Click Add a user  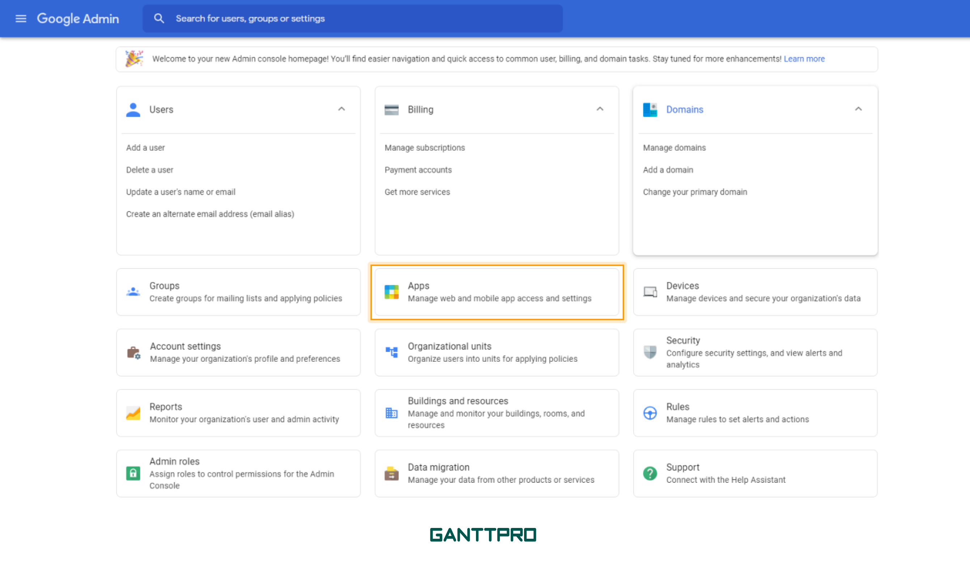pyautogui.click(x=145, y=148)
